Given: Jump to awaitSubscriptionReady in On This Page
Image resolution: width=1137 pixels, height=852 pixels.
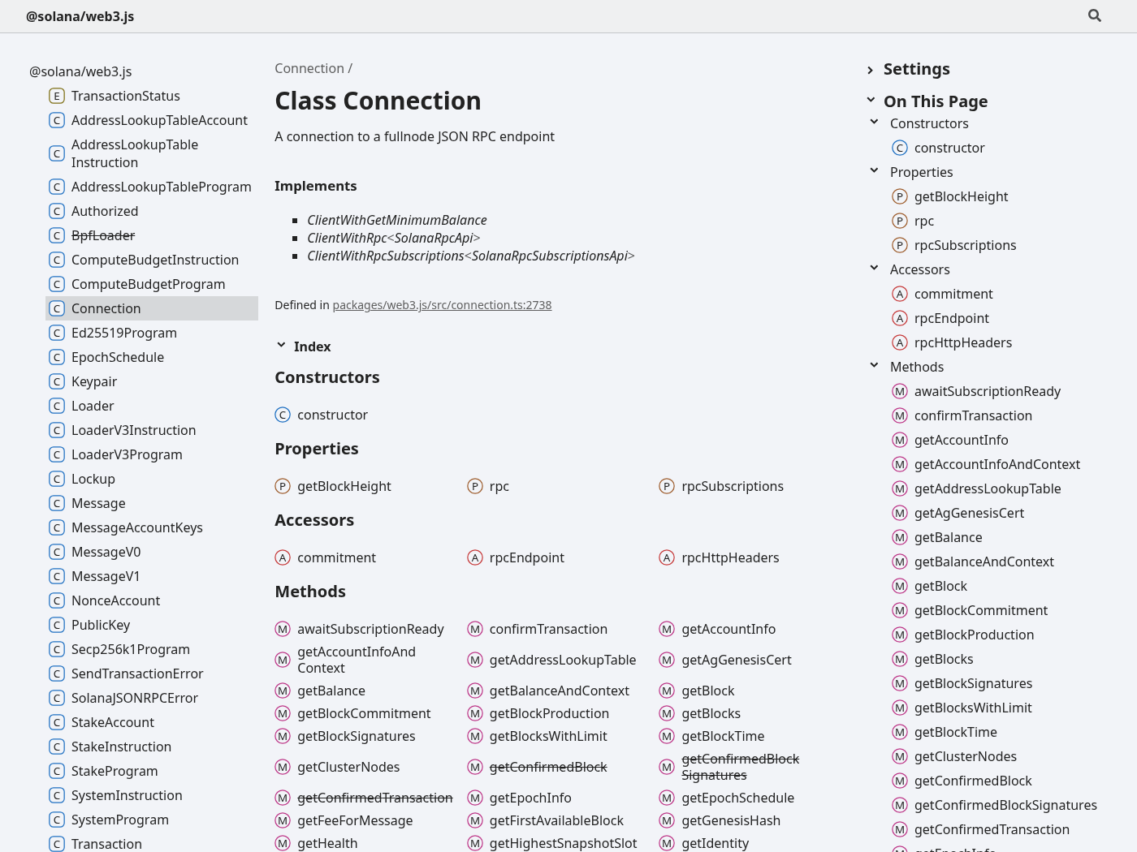Looking at the screenshot, I should point(988,391).
